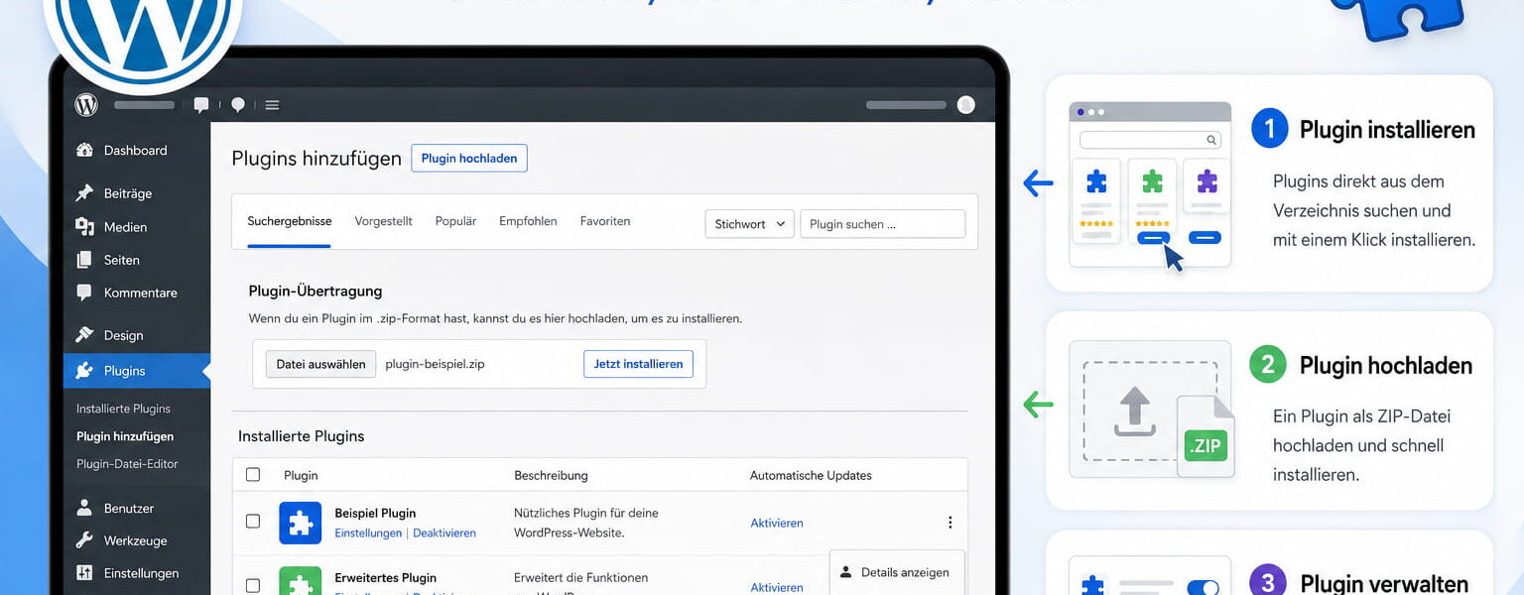
Task: Click the green Erweitertes Plugin puzzle icon
Action: (300, 581)
